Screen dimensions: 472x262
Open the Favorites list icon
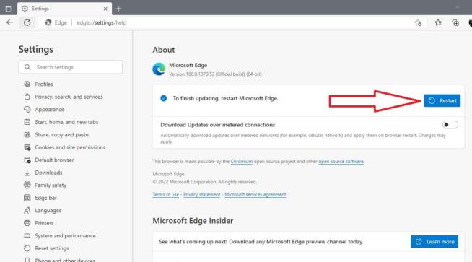coord(438,22)
